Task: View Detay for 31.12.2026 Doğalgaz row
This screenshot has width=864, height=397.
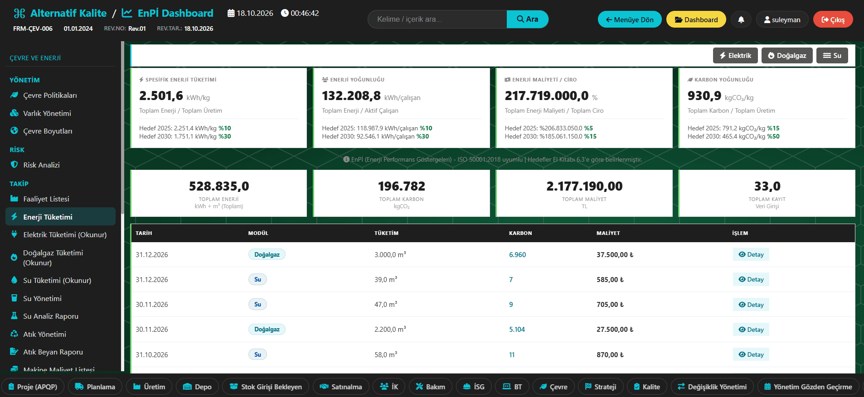Action: click(x=751, y=254)
